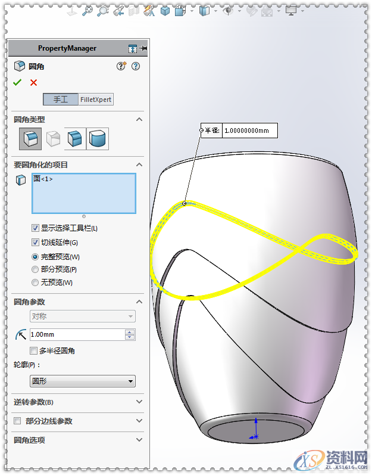Select 完整预览 radio button
This screenshot has height=475, width=372.
pos(35,257)
